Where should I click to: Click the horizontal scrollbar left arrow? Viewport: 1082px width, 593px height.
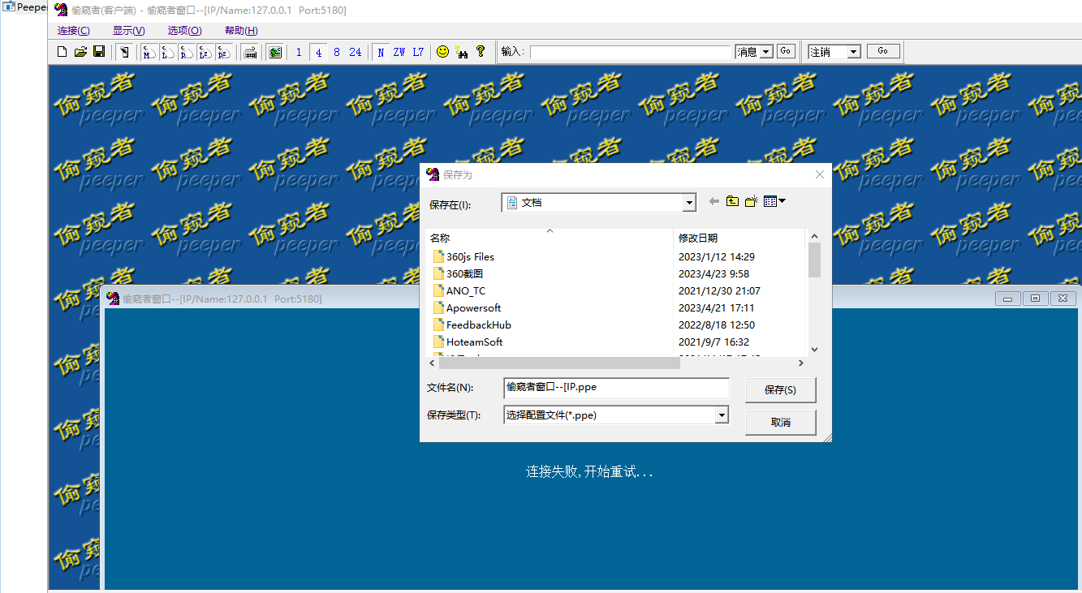click(x=433, y=363)
